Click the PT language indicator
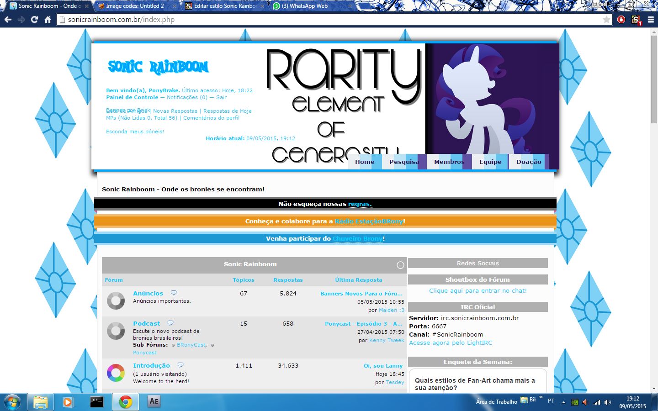Image resolution: width=658 pixels, height=411 pixels. [x=551, y=400]
